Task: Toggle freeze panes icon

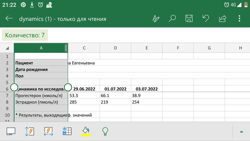Action: 67,131
